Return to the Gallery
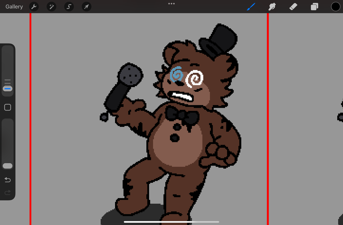 (14, 6)
